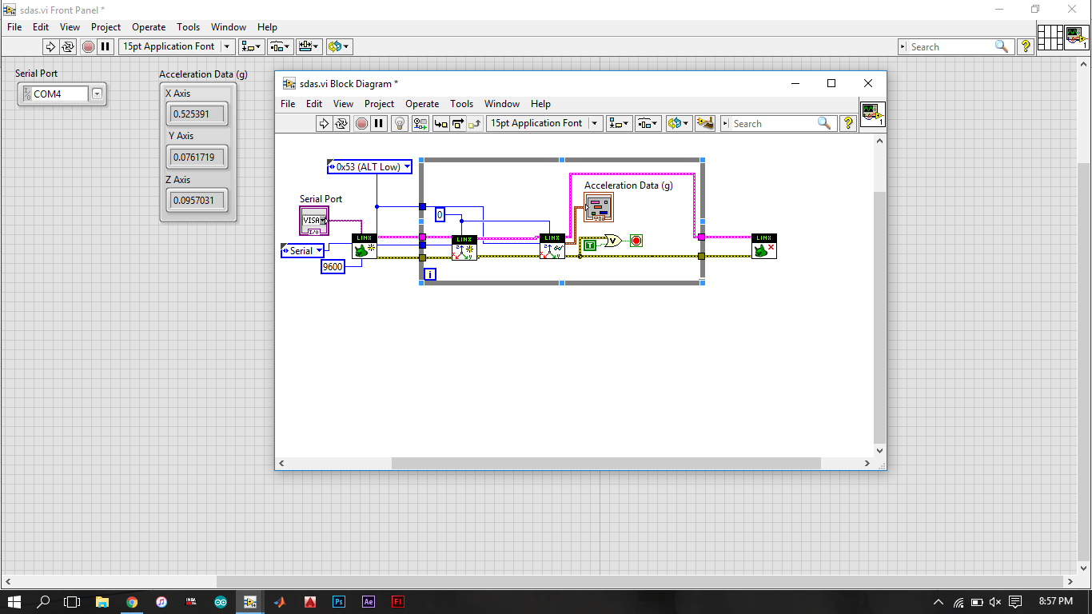Open Distribute Objects menu in Front Panel
1092x614 pixels.
281,46
